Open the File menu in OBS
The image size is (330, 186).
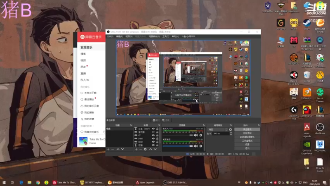110,36
